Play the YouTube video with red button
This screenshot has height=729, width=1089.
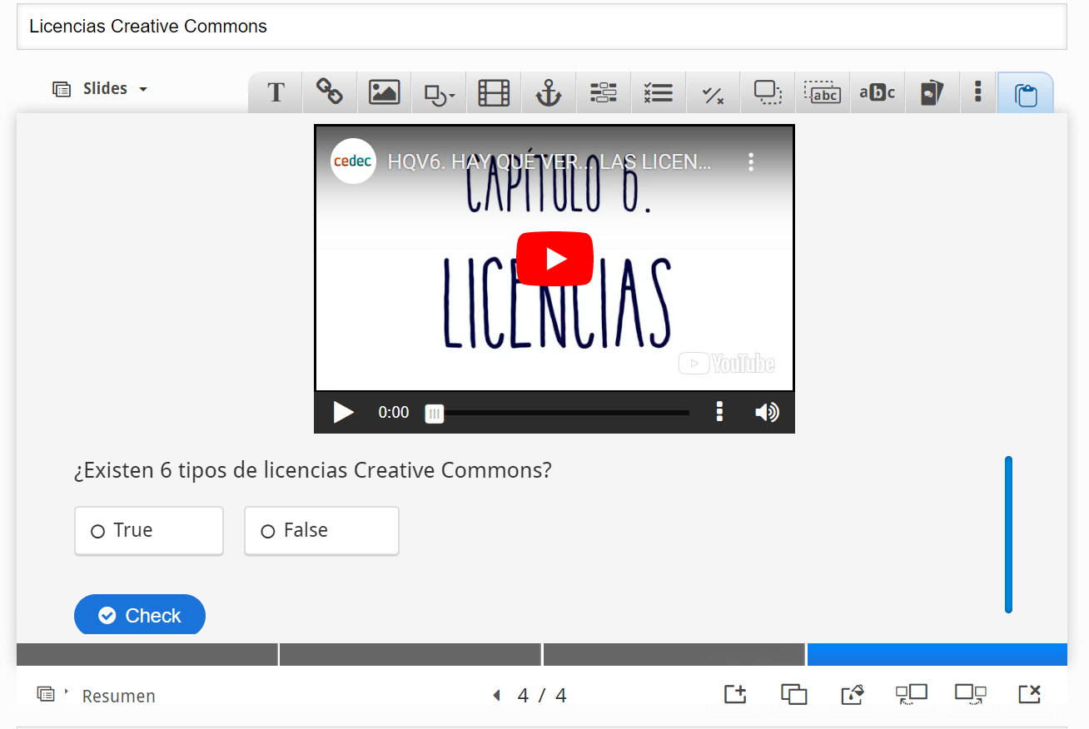(x=554, y=259)
